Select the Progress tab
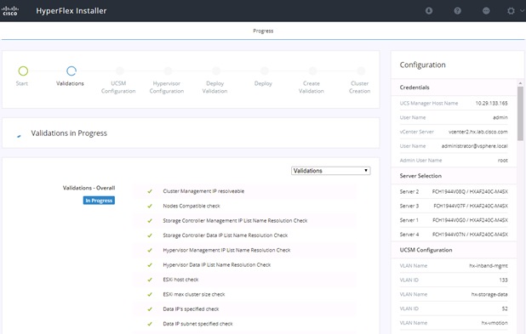The image size is (526, 334). pos(263,31)
